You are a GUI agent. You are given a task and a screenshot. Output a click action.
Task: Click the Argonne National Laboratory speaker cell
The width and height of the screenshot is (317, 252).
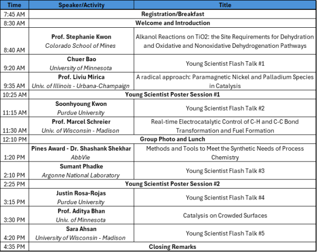[x=82, y=171]
